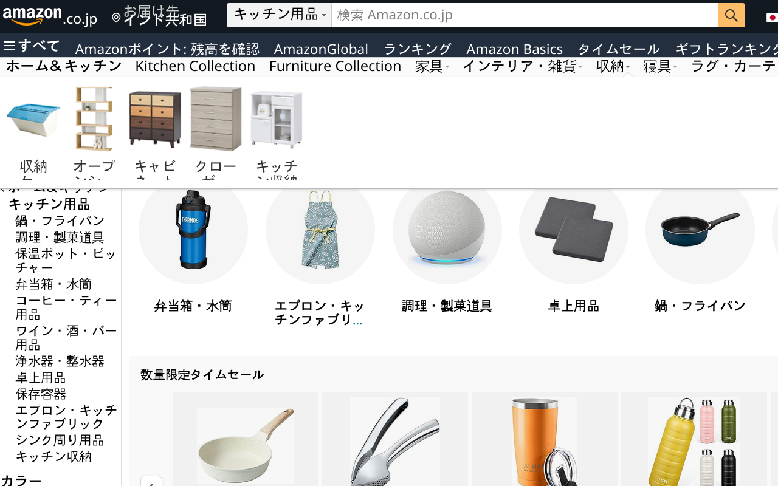Click the Amazon.co.jp logo
The height and width of the screenshot is (486, 778).
tap(50, 16)
